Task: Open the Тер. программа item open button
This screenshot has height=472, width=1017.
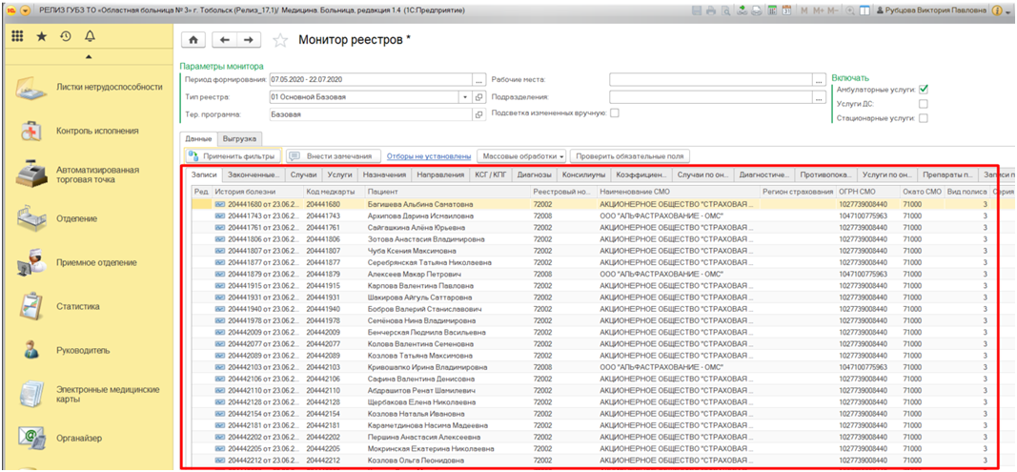Action: pos(479,114)
